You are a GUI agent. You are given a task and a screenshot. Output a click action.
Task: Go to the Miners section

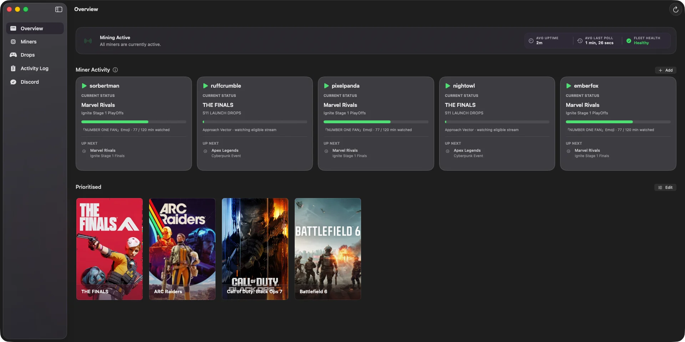35,42
